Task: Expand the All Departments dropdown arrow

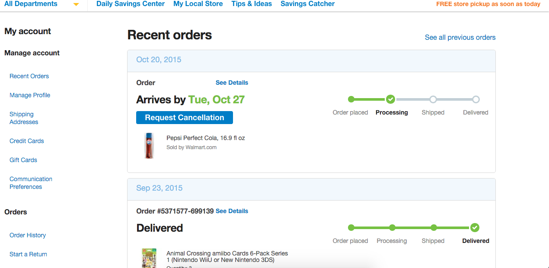Action: click(x=76, y=4)
